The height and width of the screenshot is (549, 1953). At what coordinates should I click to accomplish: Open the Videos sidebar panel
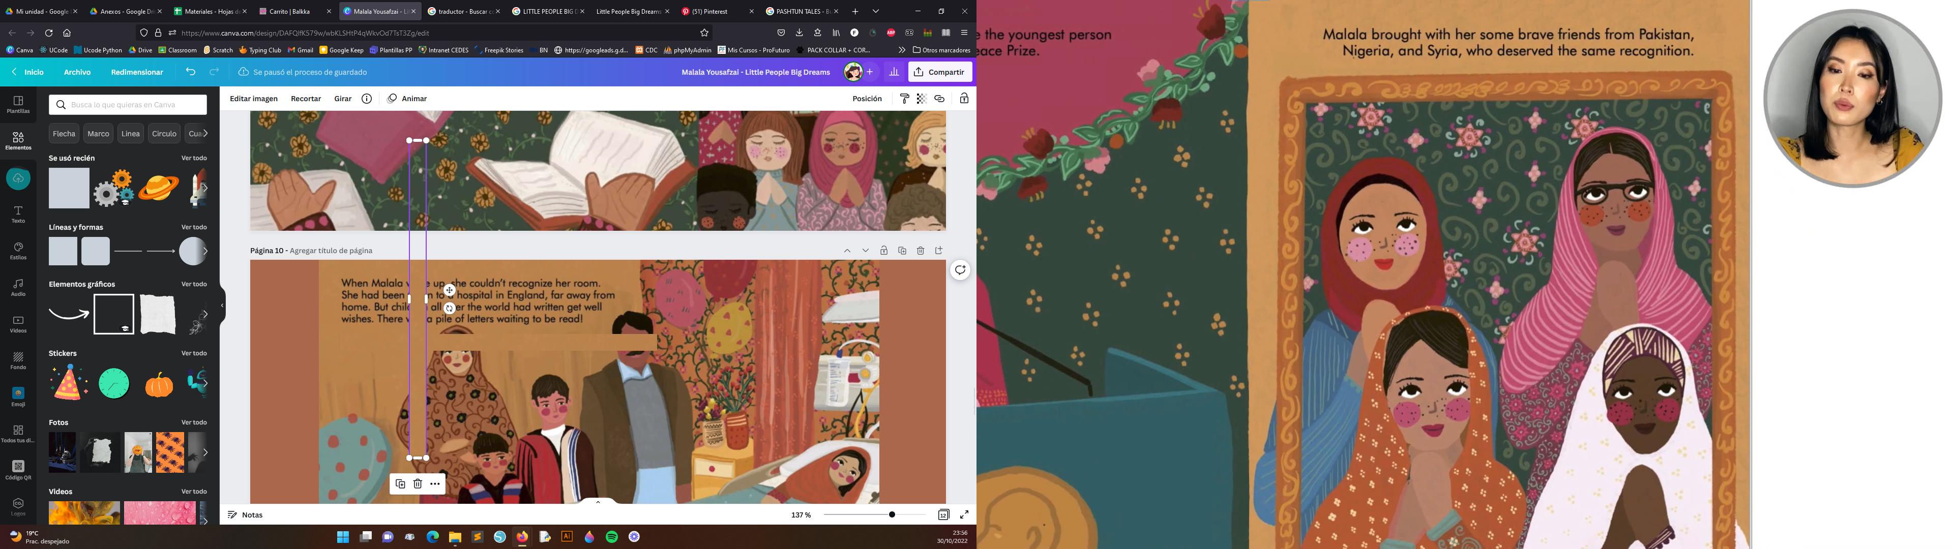click(18, 324)
